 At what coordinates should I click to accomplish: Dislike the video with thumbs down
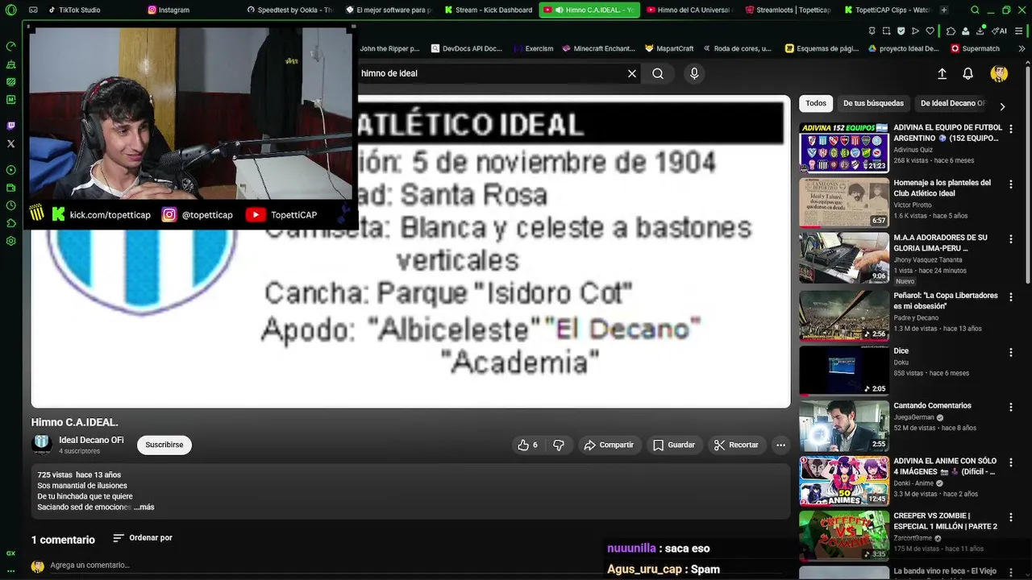[x=558, y=445]
